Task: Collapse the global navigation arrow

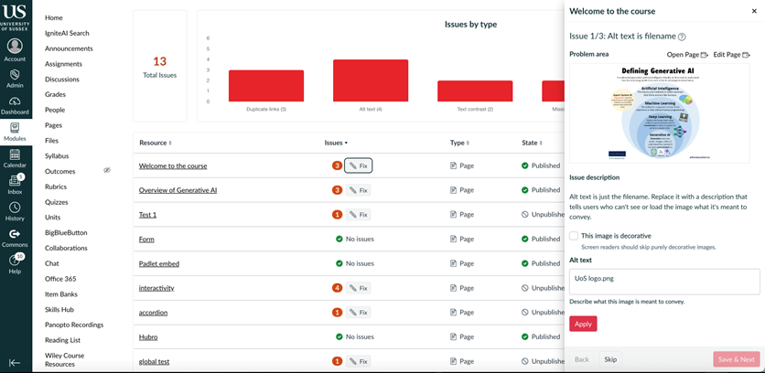Action: pyautogui.click(x=15, y=363)
